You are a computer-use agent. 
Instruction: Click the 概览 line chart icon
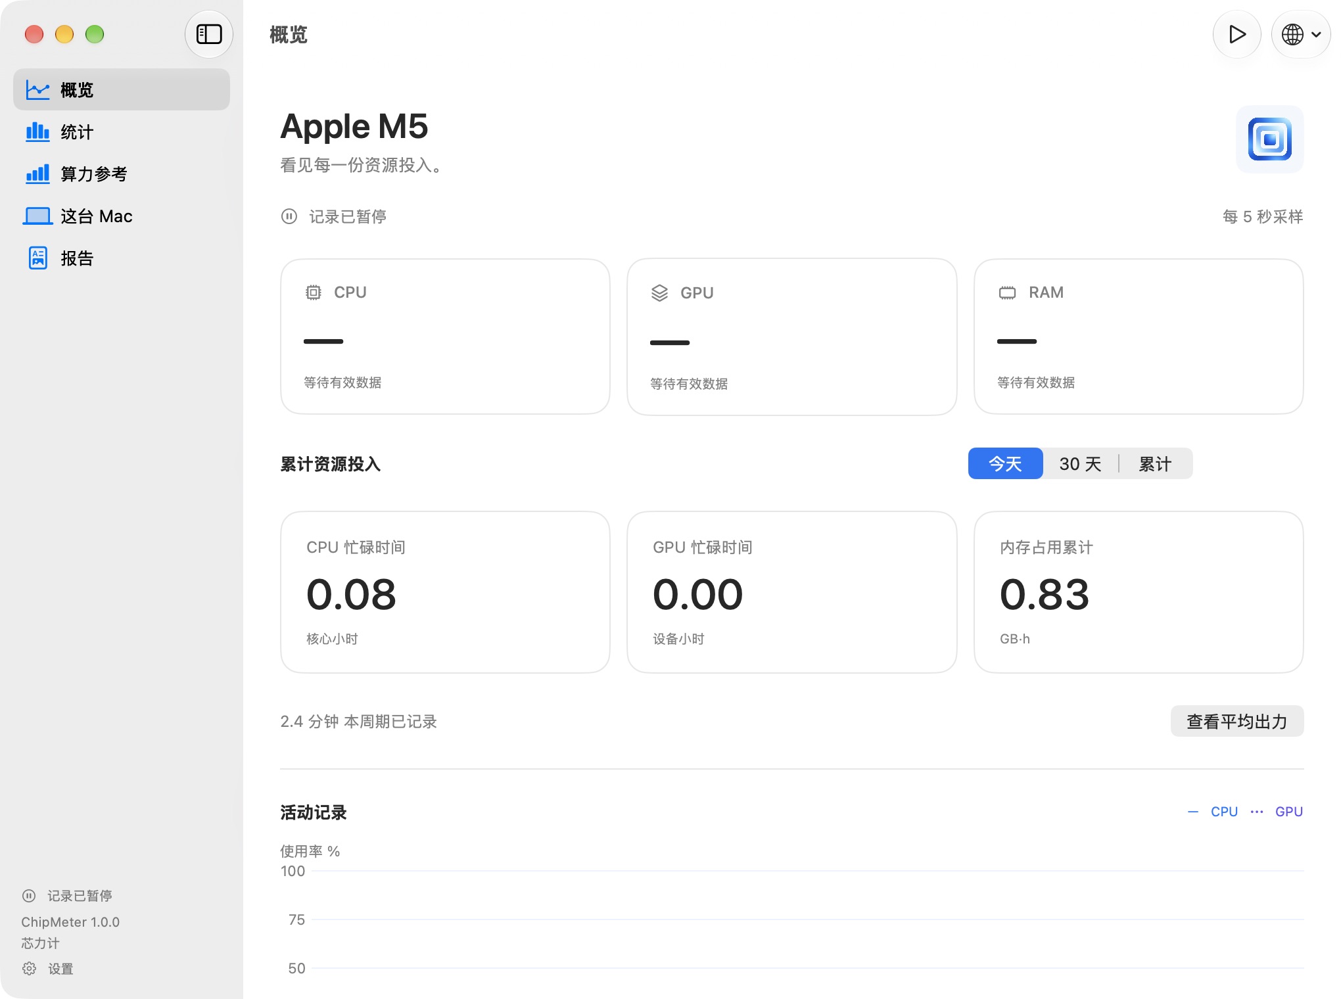tap(37, 90)
